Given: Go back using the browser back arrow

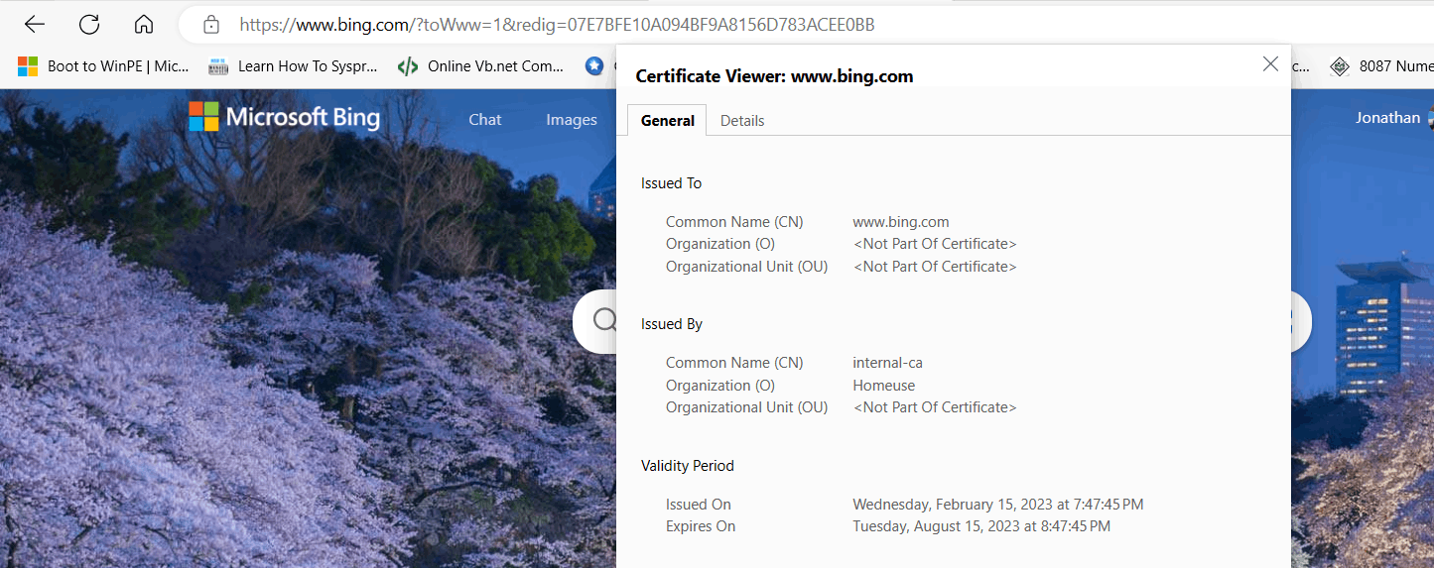Looking at the screenshot, I should coord(35,25).
